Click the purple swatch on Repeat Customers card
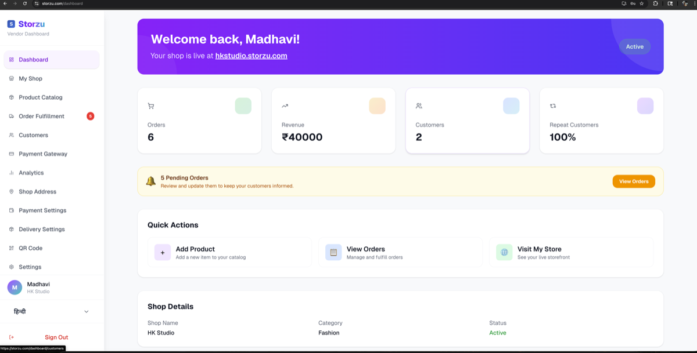This screenshot has width=697, height=353. pos(645,106)
